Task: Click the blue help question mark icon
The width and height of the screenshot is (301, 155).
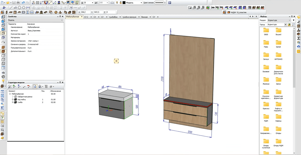Action: (170, 3)
